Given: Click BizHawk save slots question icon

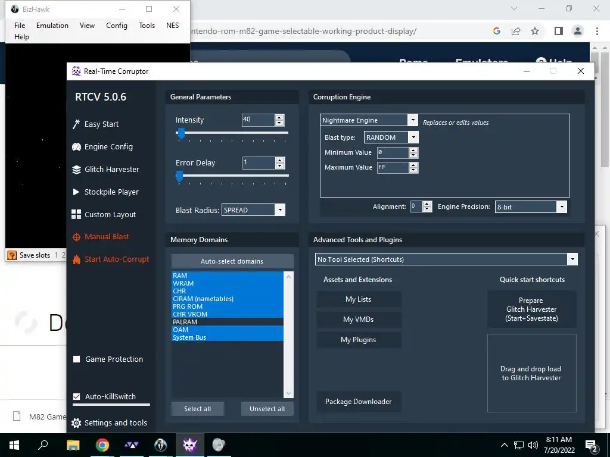Looking at the screenshot, I should (12, 255).
